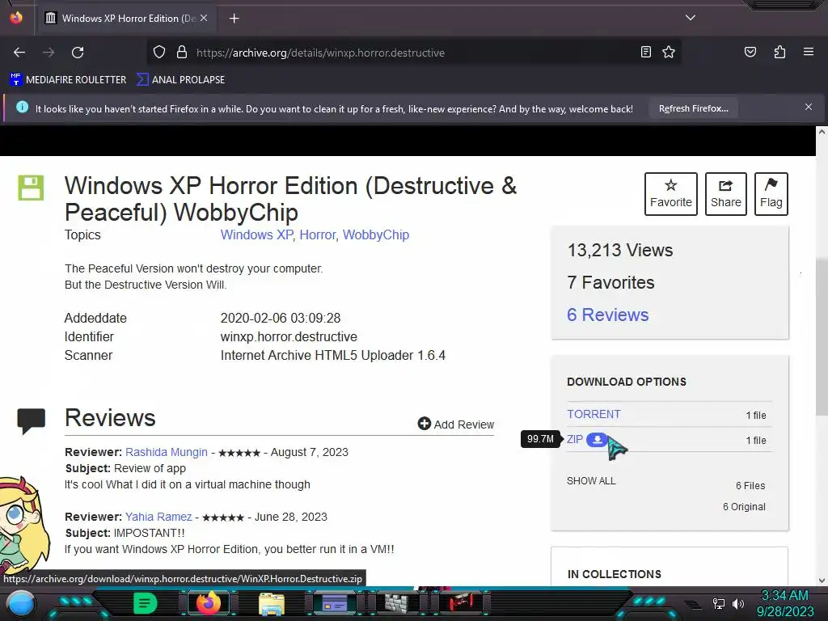Download the TORRENT option
Image resolution: width=828 pixels, height=621 pixels.
[594, 415]
